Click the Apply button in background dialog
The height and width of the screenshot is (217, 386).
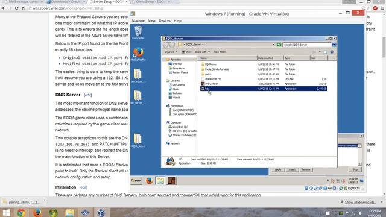click(278, 169)
